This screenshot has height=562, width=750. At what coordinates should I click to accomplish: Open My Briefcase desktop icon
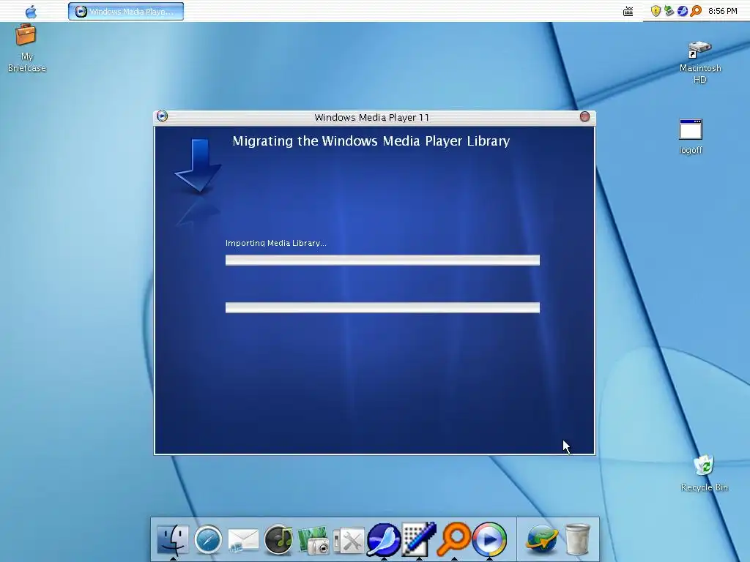[x=27, y=48]
